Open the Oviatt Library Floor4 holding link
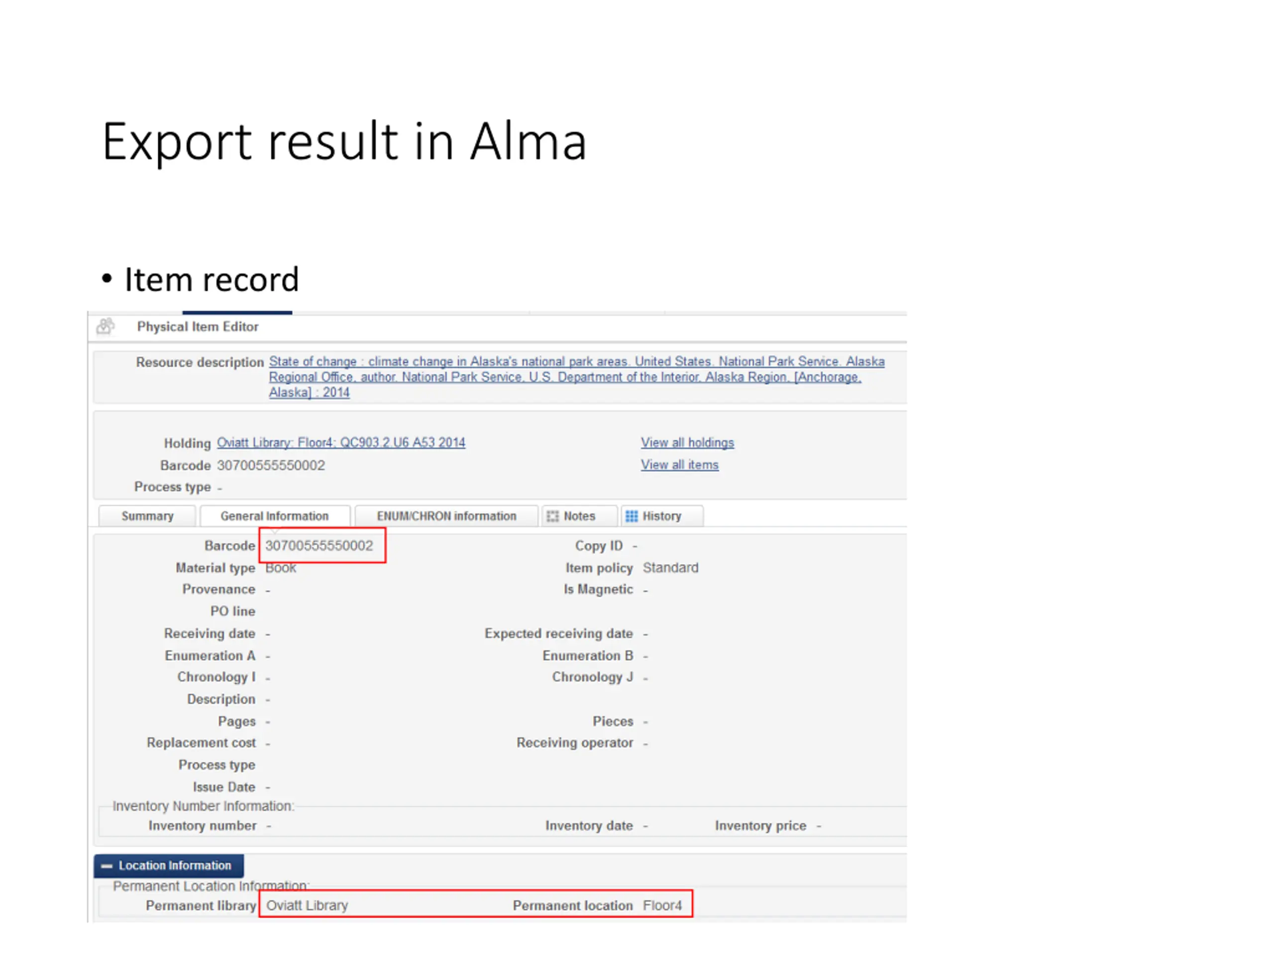This screenshot has width=1274, height=955. 341,443
